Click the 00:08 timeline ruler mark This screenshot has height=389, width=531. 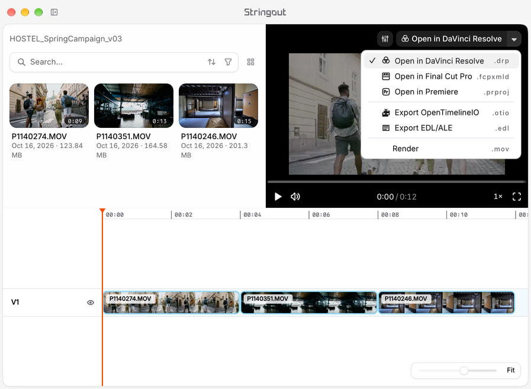point(390,214)
